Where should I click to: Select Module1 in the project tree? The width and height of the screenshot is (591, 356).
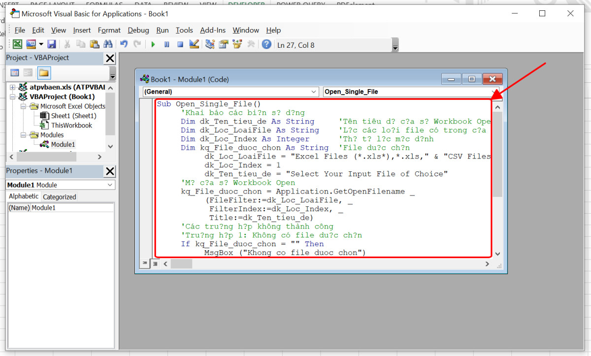tap(63, 143)
